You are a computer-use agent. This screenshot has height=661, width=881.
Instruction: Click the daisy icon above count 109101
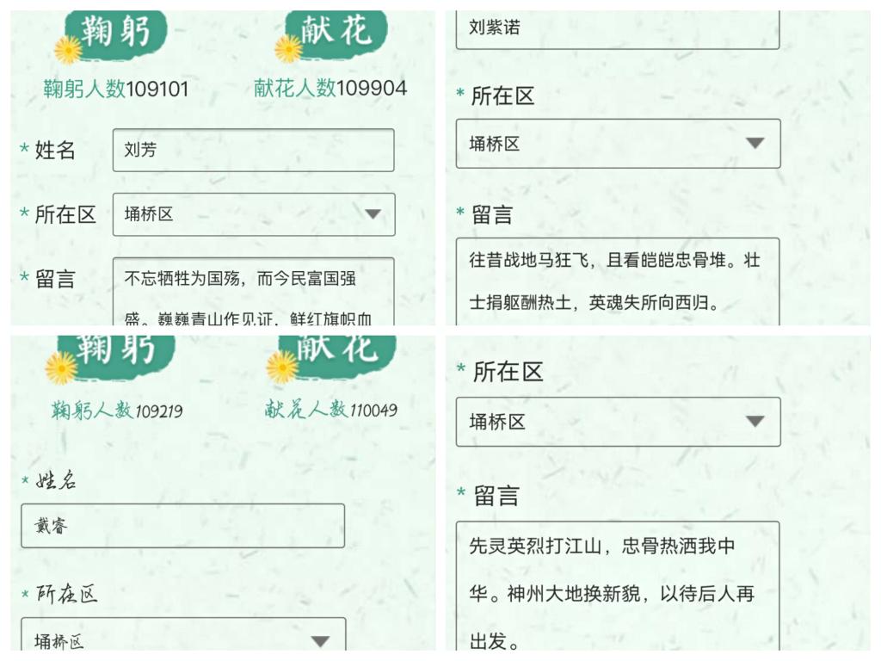point(68,49)
